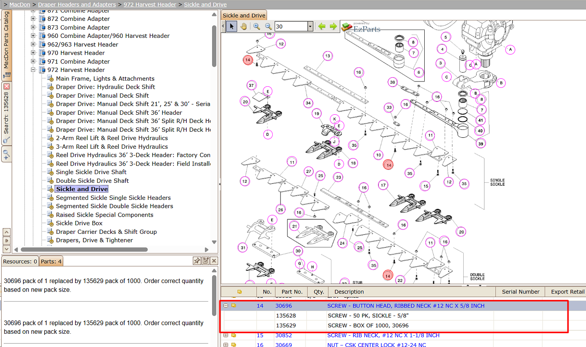Open Raised Sickle Special Components tree item
The width and height of the screenshot is (586, 347).
point(105,215)
